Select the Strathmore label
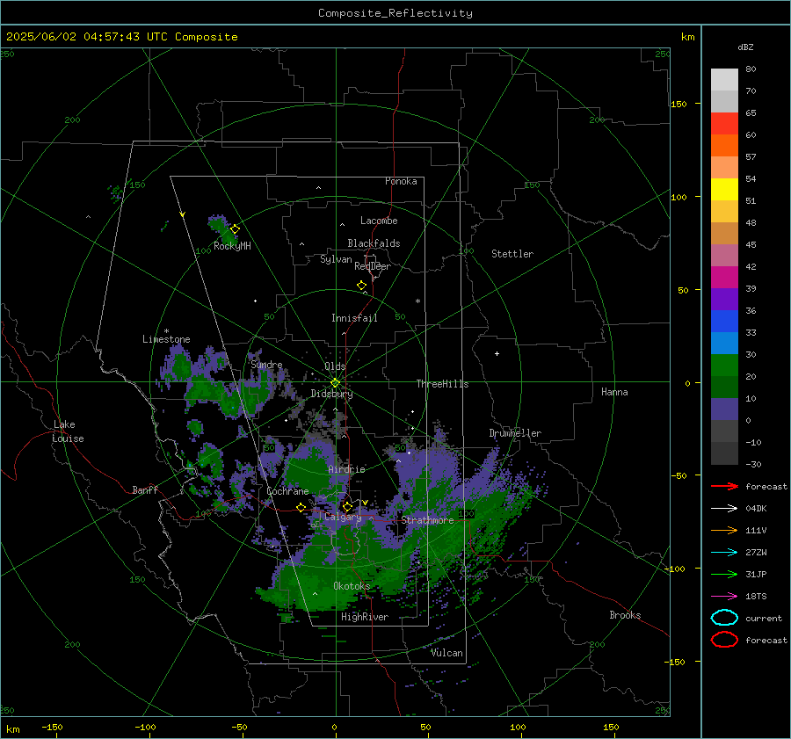 pyautogui.click(x=427, y=520)
